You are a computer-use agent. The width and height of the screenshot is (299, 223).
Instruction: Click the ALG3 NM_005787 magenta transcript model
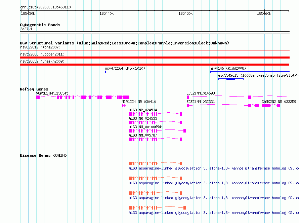[156, 139]
